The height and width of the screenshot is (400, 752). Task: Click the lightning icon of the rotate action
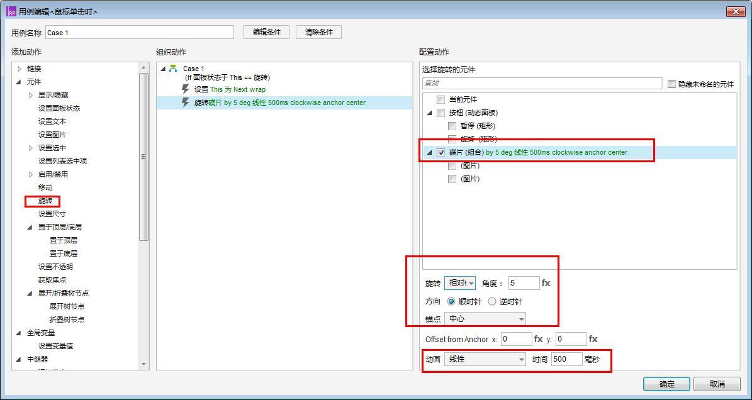[x=186, y=103]
